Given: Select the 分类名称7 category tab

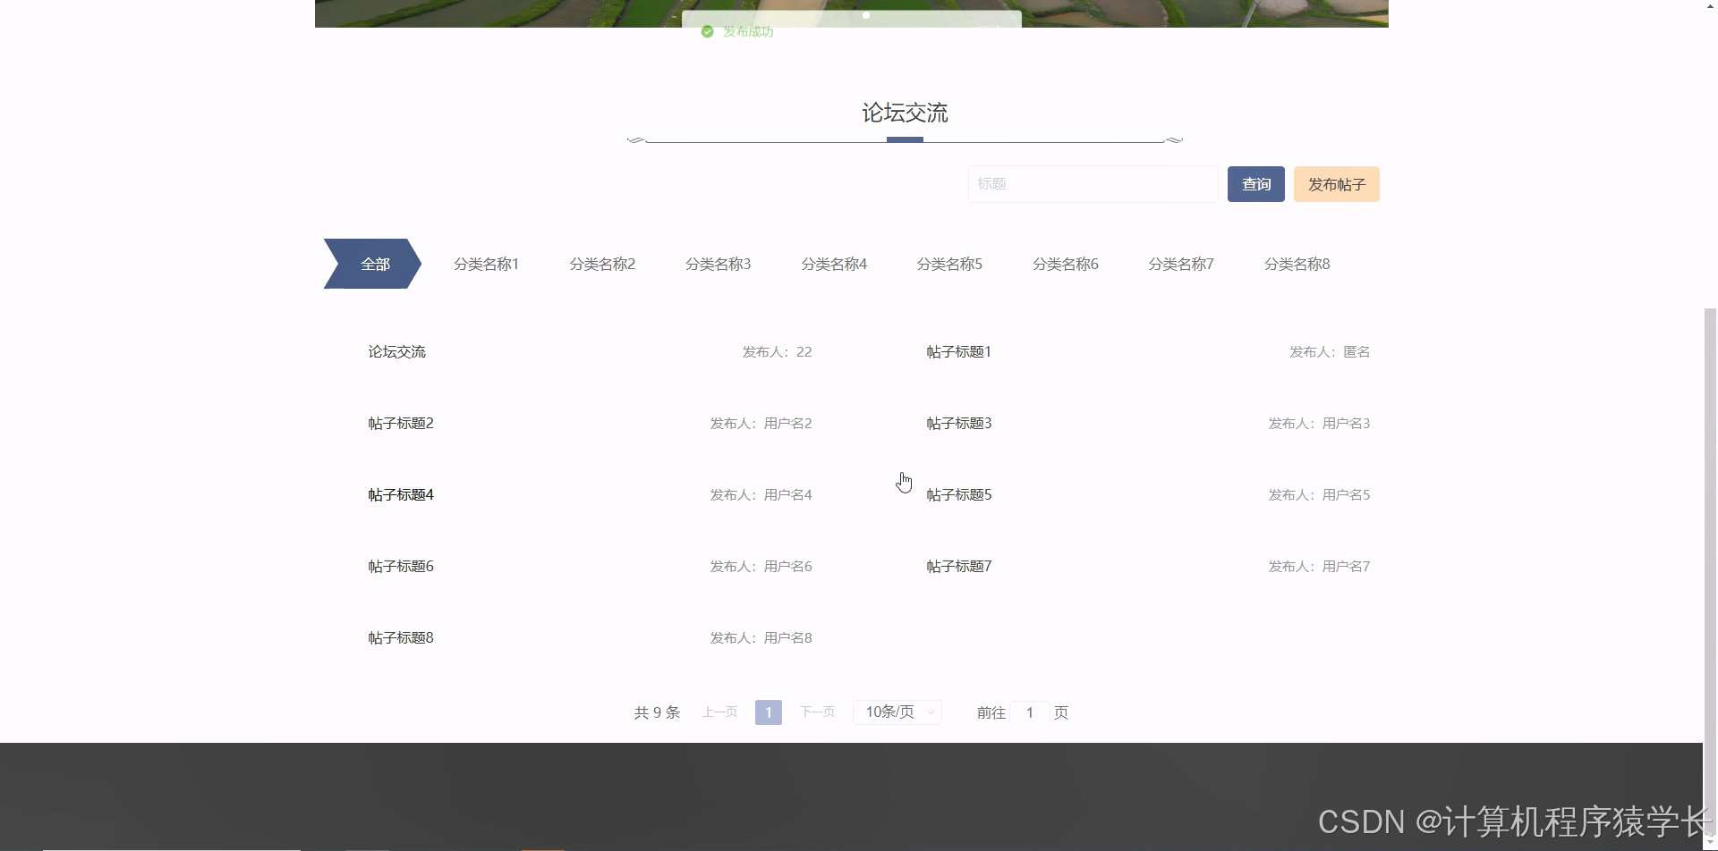Looking at the screenshot, I should 1181,264.
